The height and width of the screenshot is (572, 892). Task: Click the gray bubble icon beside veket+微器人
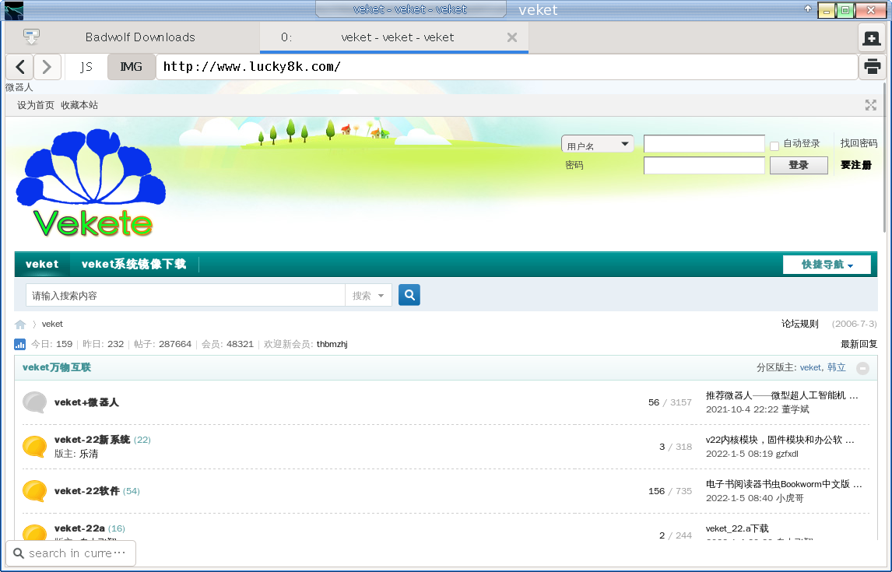coord(35,402)
